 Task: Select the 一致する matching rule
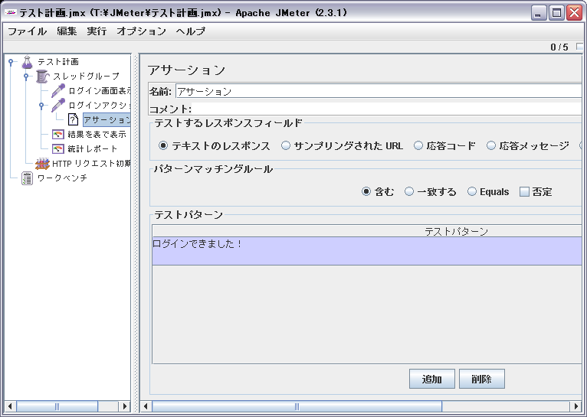pyautogui.click(x=409, y=192)
